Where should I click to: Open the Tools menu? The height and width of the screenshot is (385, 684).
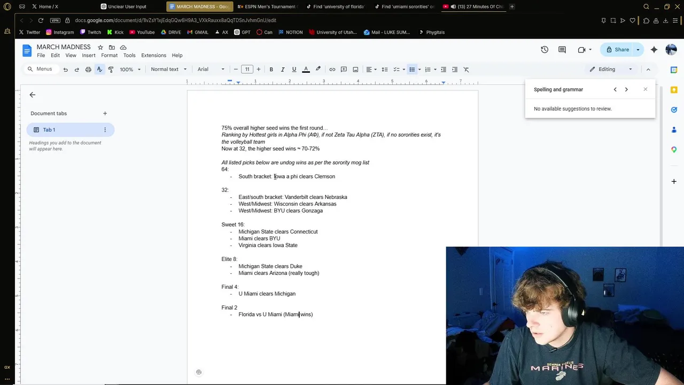[129, 56]
